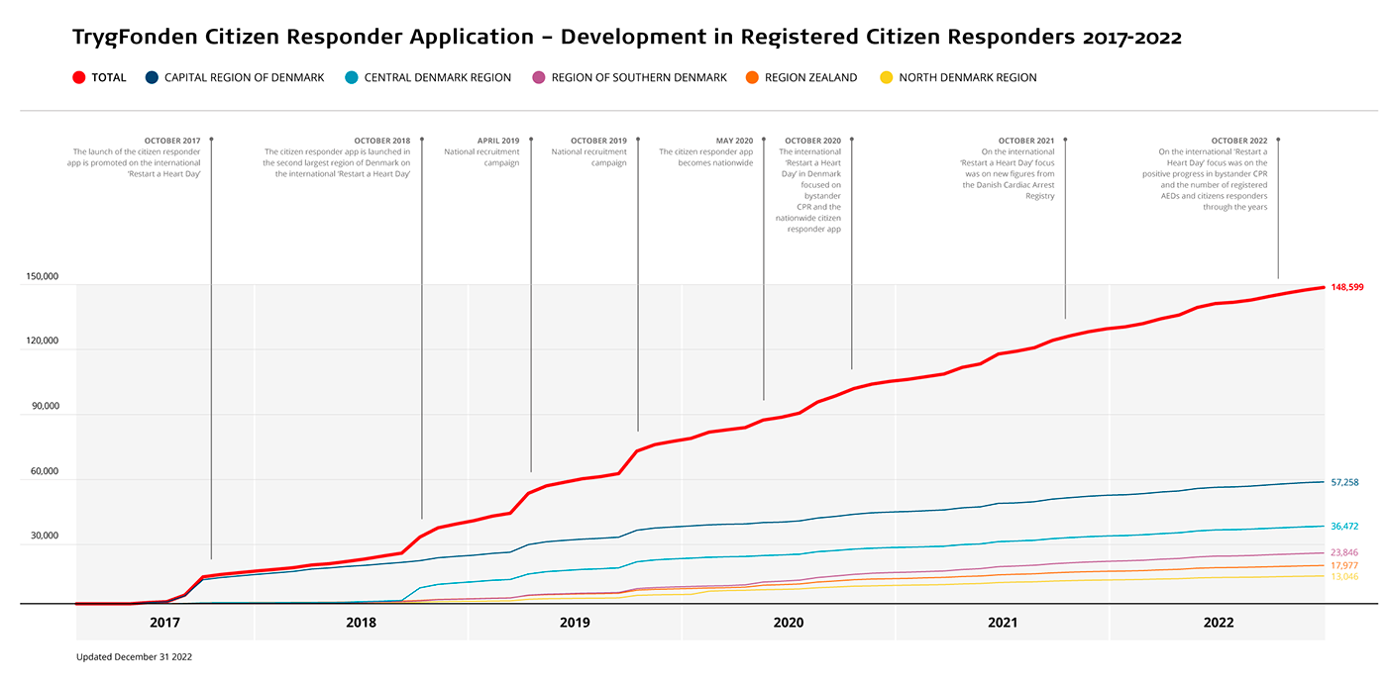Select the note about registered AEDs progress
This screenshot has height=686, width=1387.
point(1205,179)
